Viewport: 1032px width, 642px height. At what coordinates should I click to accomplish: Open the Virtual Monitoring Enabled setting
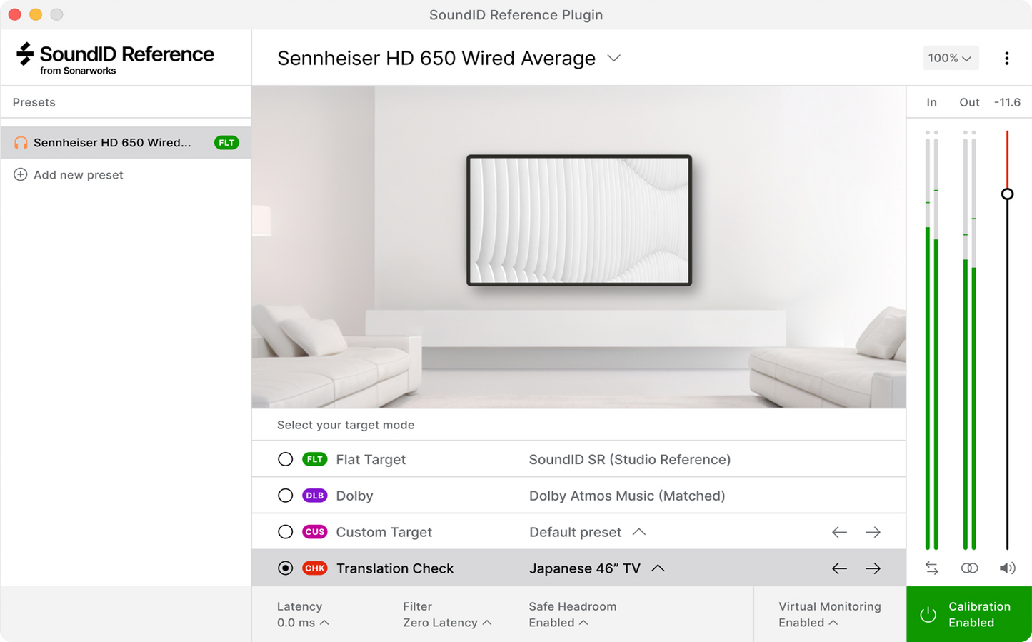[x=829, y=614]
